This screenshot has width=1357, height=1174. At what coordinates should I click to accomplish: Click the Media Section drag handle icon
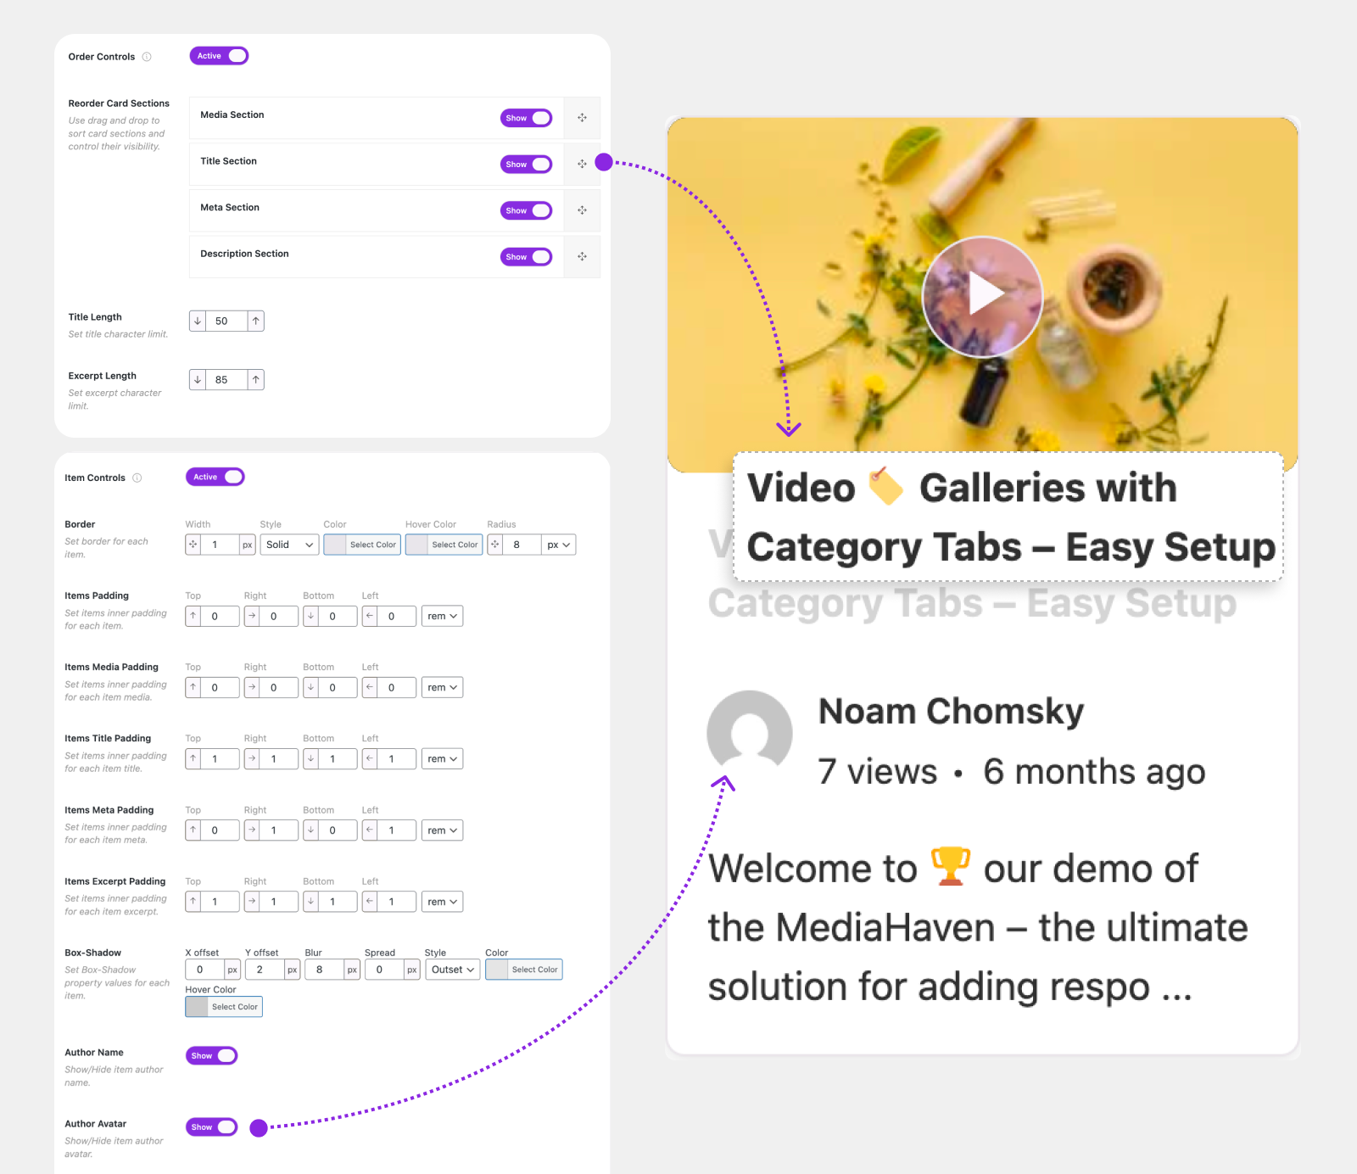coord(582,118)
